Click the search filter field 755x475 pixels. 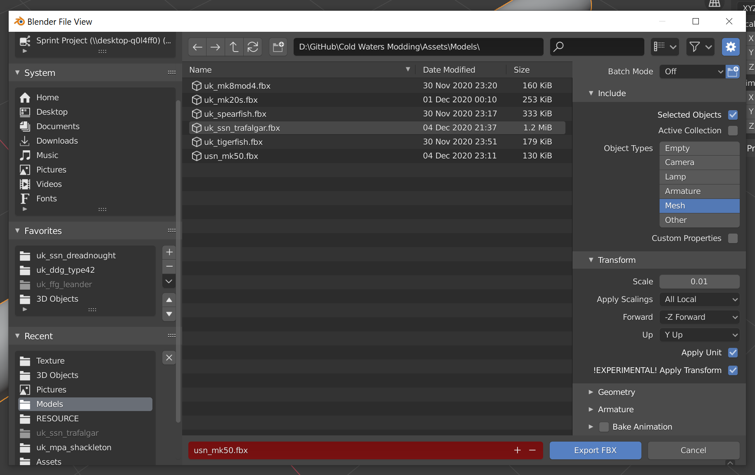click(x=597, y=47)
